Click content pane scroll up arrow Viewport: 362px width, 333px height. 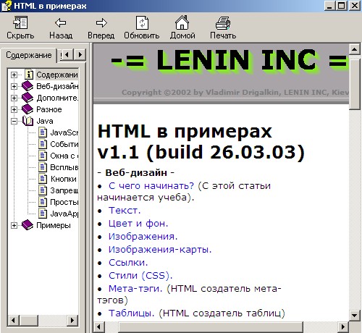(x=354, y=49)
